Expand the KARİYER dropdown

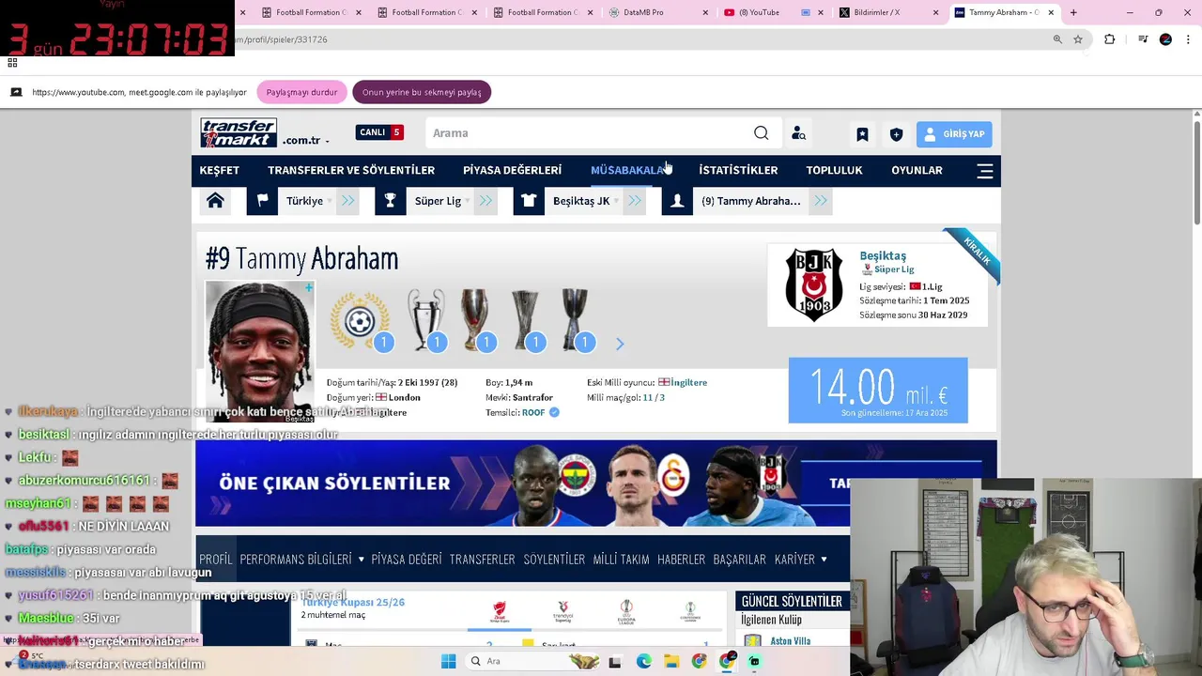point(800,560)
